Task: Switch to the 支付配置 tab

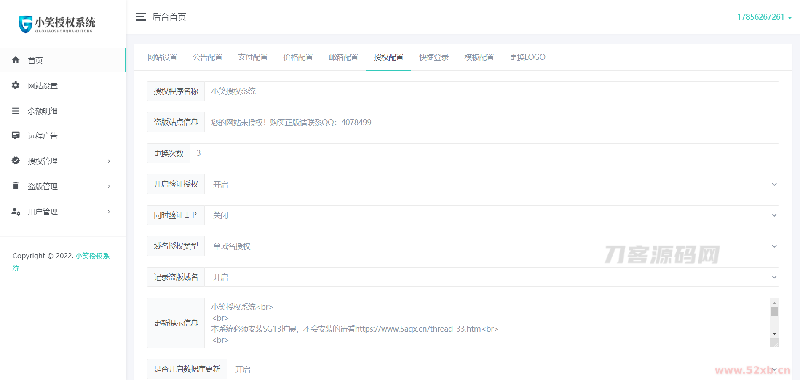Action: tap(253, 57)
